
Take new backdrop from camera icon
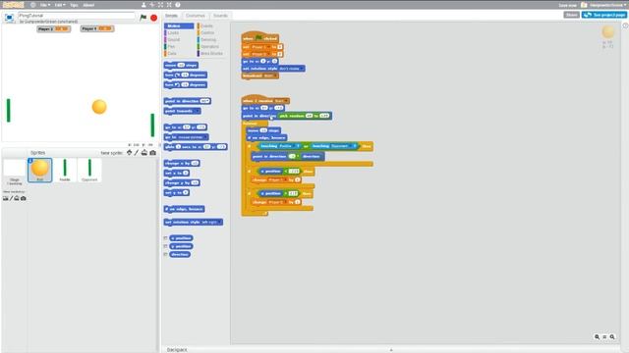tap(24, 198)
